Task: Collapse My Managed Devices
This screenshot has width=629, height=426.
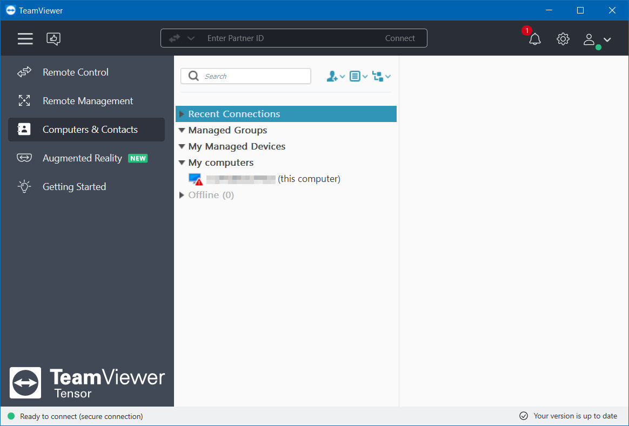Action: coord(182,146)
